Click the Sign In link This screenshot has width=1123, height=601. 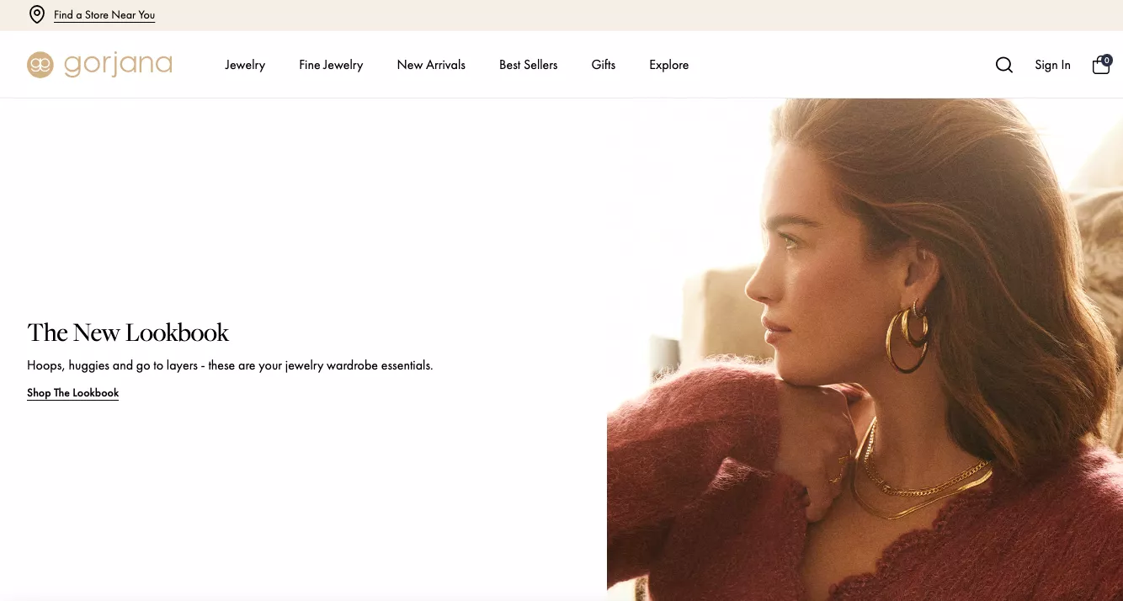[1052, 65]
